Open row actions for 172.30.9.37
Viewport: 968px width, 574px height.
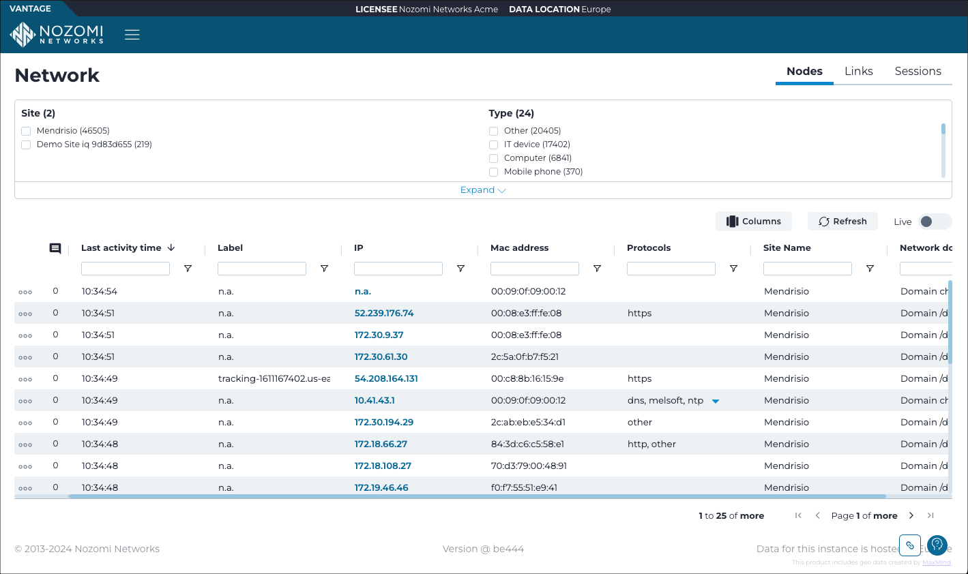25,335
